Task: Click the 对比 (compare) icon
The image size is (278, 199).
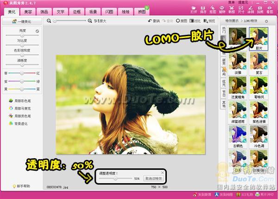Action: [195, 21]
